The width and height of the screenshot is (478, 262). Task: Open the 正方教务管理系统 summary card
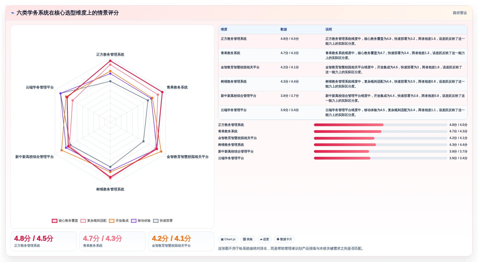click(44, 241)
